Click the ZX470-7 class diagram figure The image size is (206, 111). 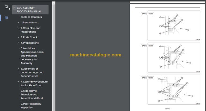point(174,26)
